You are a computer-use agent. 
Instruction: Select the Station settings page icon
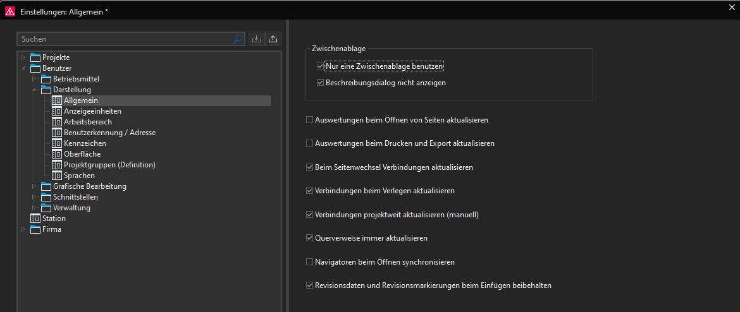35,219
